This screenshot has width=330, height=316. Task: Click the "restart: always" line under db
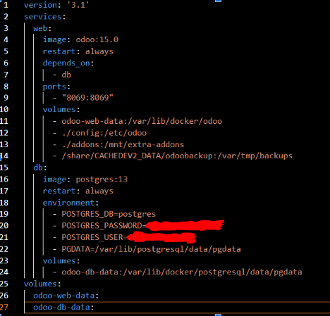coord(78,191)
